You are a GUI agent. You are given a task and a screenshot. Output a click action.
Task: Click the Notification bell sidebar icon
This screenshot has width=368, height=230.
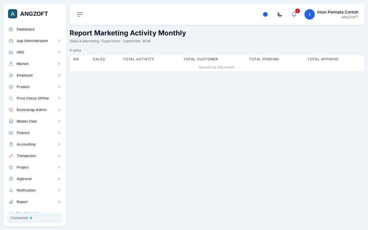(11, 190)
